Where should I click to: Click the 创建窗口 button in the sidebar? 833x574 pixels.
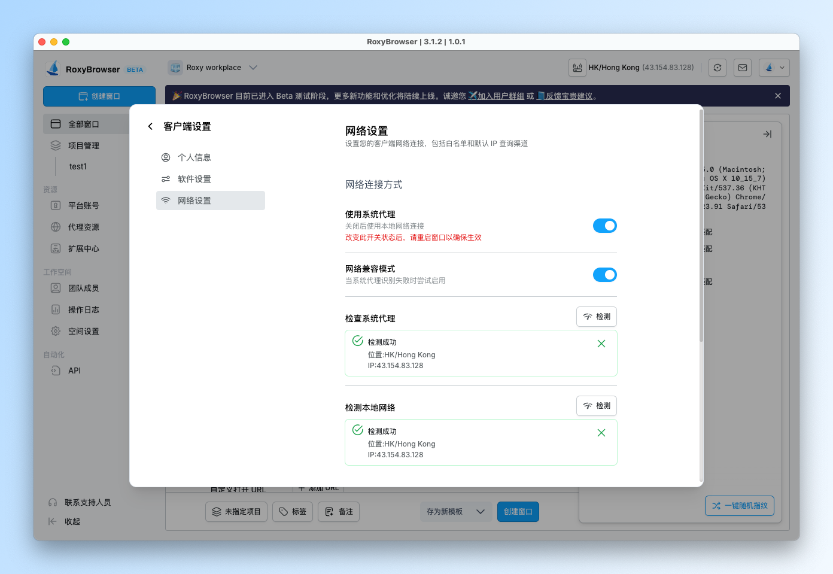coord(99,96)
